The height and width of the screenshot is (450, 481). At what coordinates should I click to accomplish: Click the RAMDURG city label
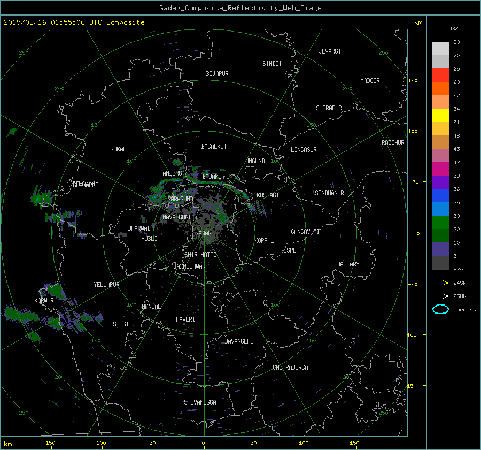pos(170,173)
